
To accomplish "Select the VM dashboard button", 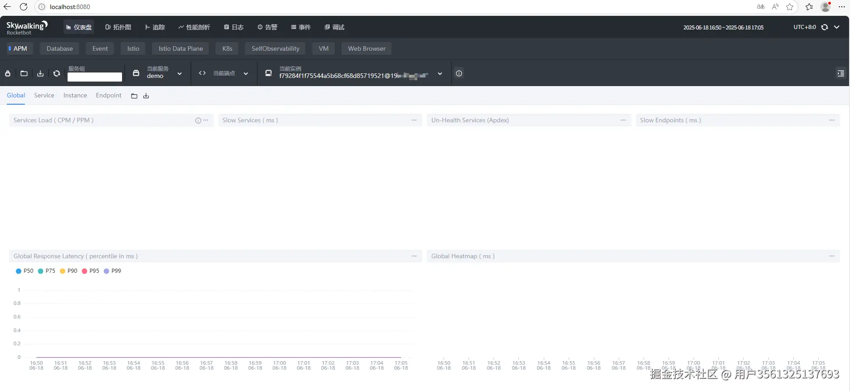I will click(323, 48).
